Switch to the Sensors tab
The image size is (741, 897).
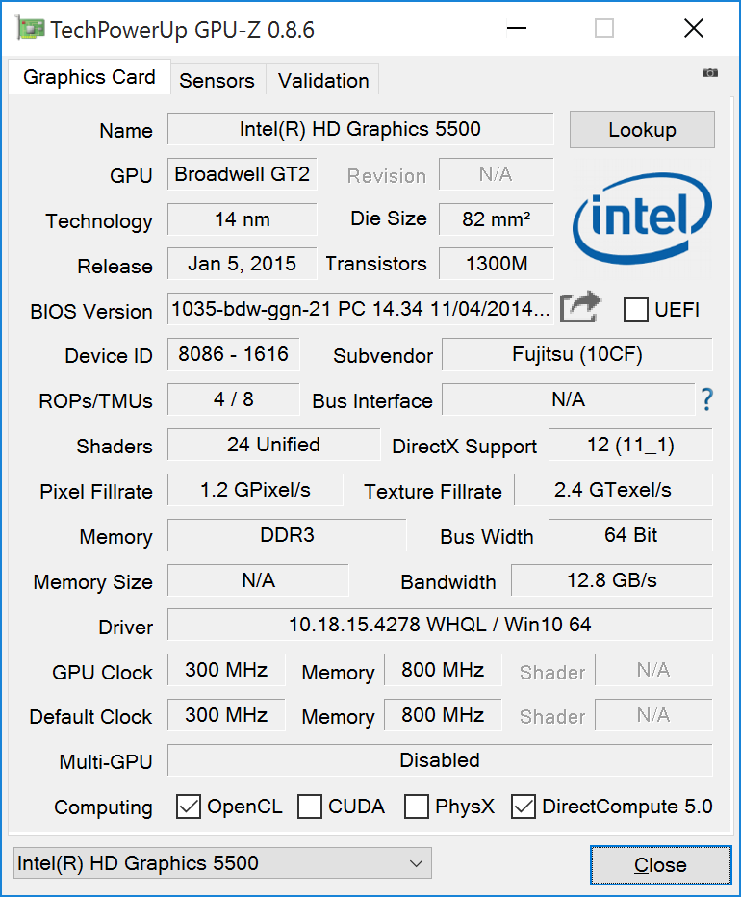pyautogui.click(x=217, y=81)
